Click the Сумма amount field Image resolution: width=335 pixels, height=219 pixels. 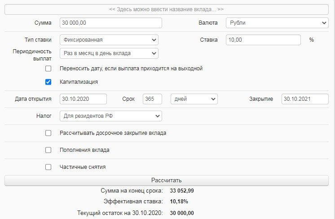coord(110,23)
